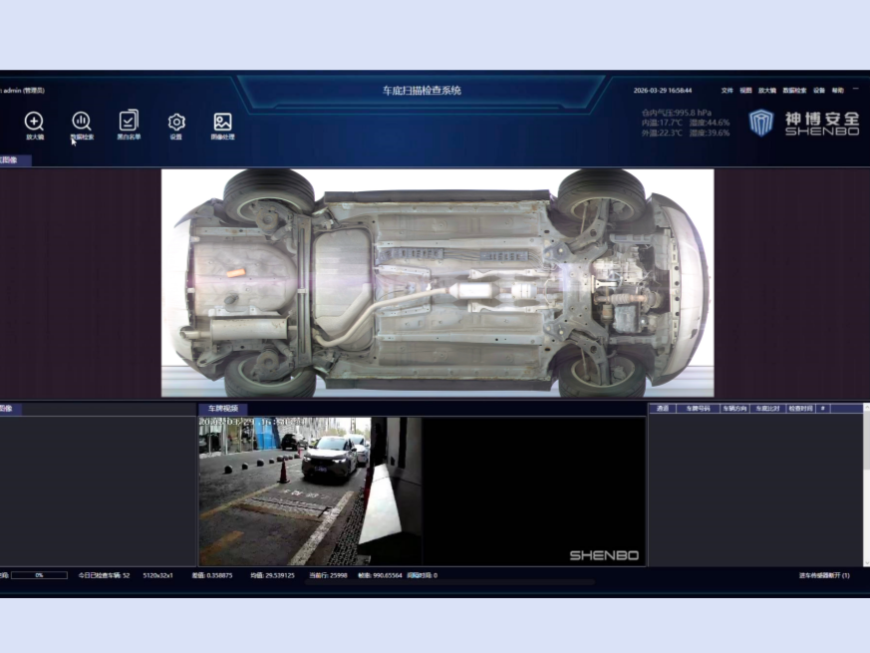The height and width of the screenshot is (653, 870).
Task: Click the 990.65564 value in status bar
Action: click(x=387, y=575)
